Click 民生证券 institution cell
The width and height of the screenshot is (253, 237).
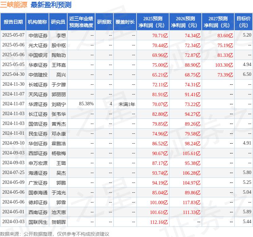coord(38,134)
